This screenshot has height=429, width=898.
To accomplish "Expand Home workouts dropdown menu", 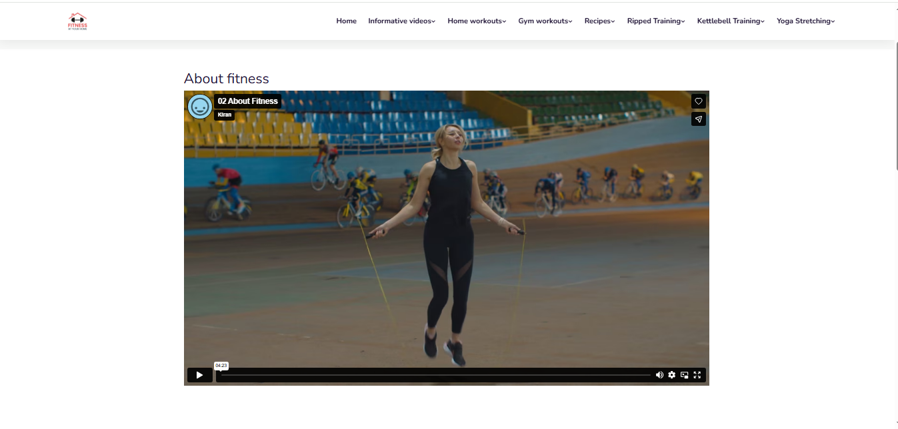I will pos(477,21).
